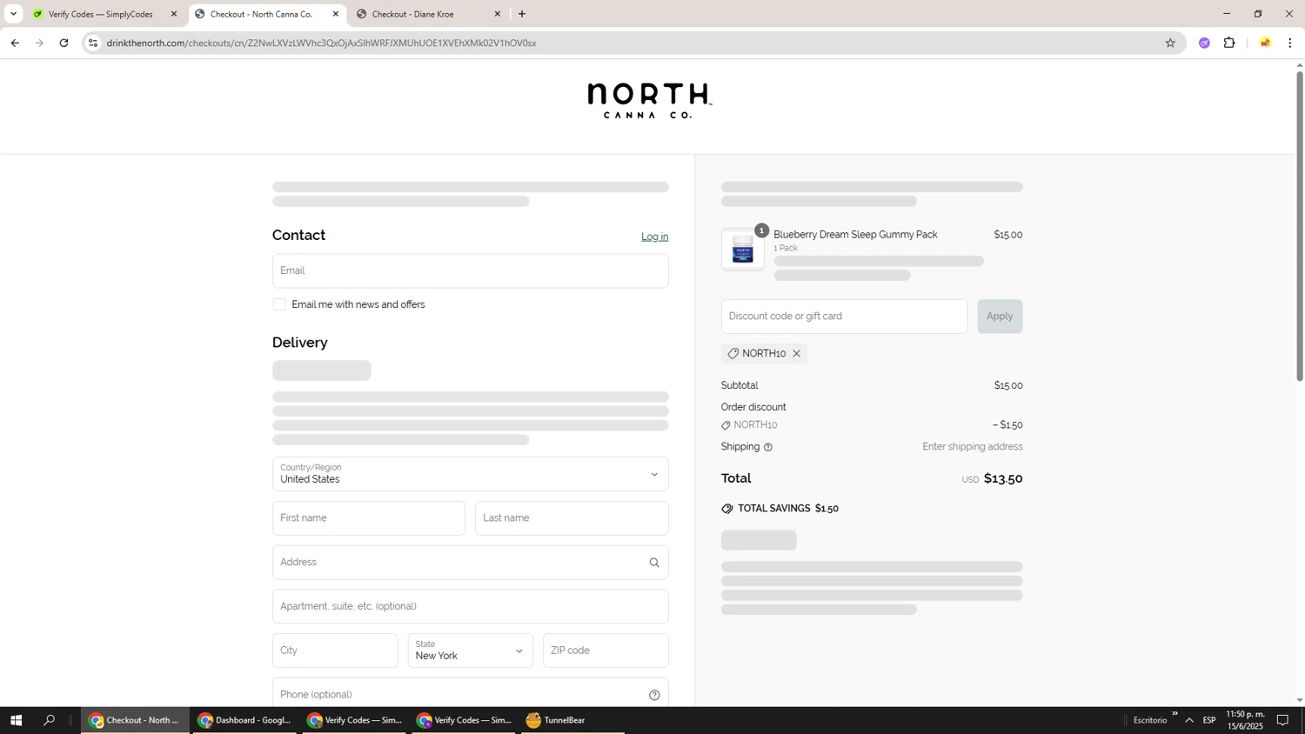1305x734 pixels.
Task: Remove the NORTH10 discount code
Action: click(796, 354)
